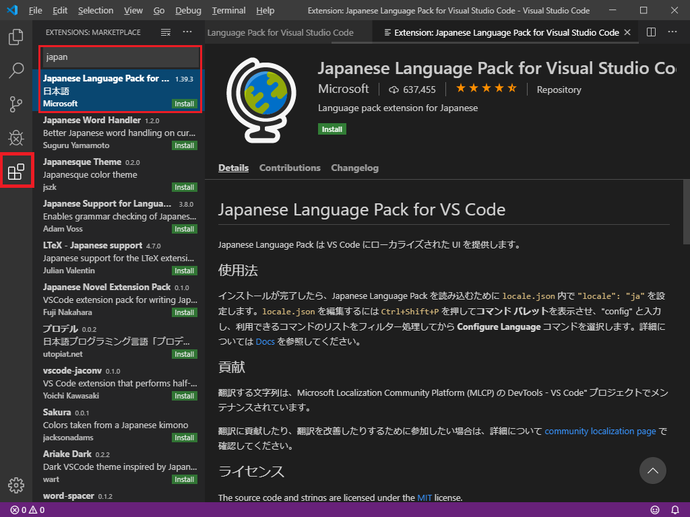690x517 pixels.
Task: Select the Contributions tab
Action: click(x=290, y=168)
